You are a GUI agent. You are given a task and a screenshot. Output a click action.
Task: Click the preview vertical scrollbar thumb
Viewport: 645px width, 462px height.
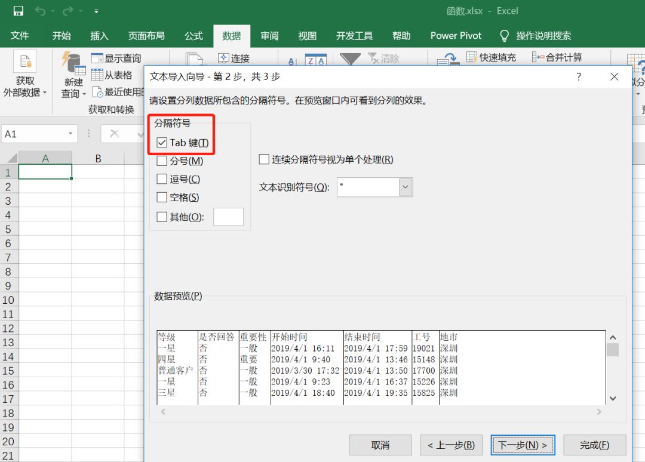[x=613, y=350]
